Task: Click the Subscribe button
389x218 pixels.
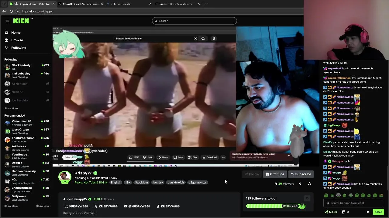Action: tap(301, 174)
